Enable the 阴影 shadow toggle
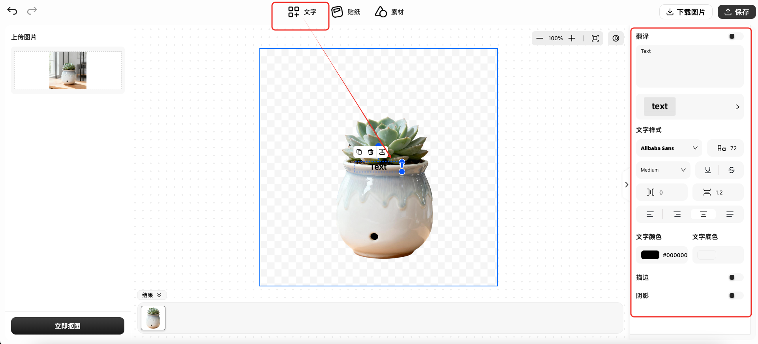 click(735, 296)
